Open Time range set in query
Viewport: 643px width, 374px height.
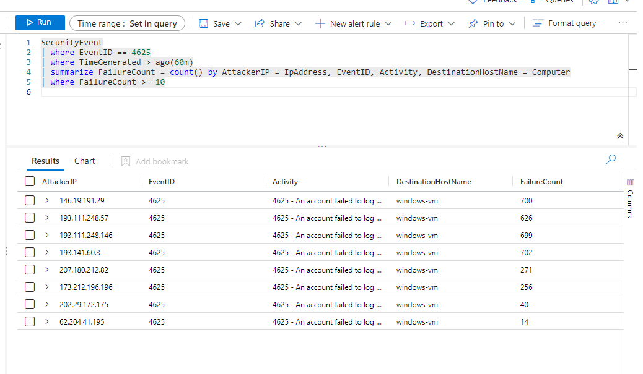tap(127, 23)
